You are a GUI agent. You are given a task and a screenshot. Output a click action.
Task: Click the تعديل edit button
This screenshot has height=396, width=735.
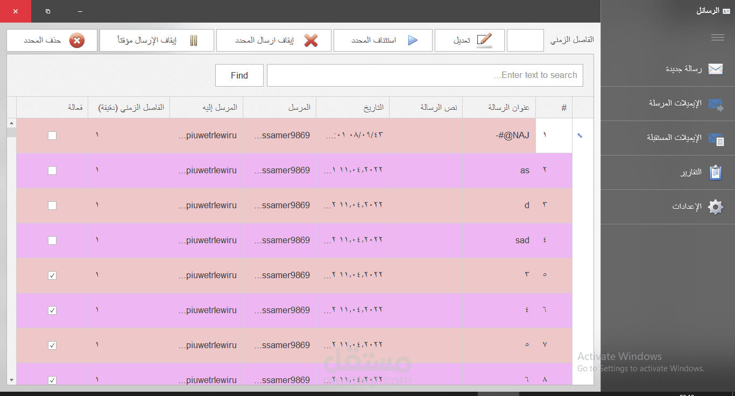469,40
